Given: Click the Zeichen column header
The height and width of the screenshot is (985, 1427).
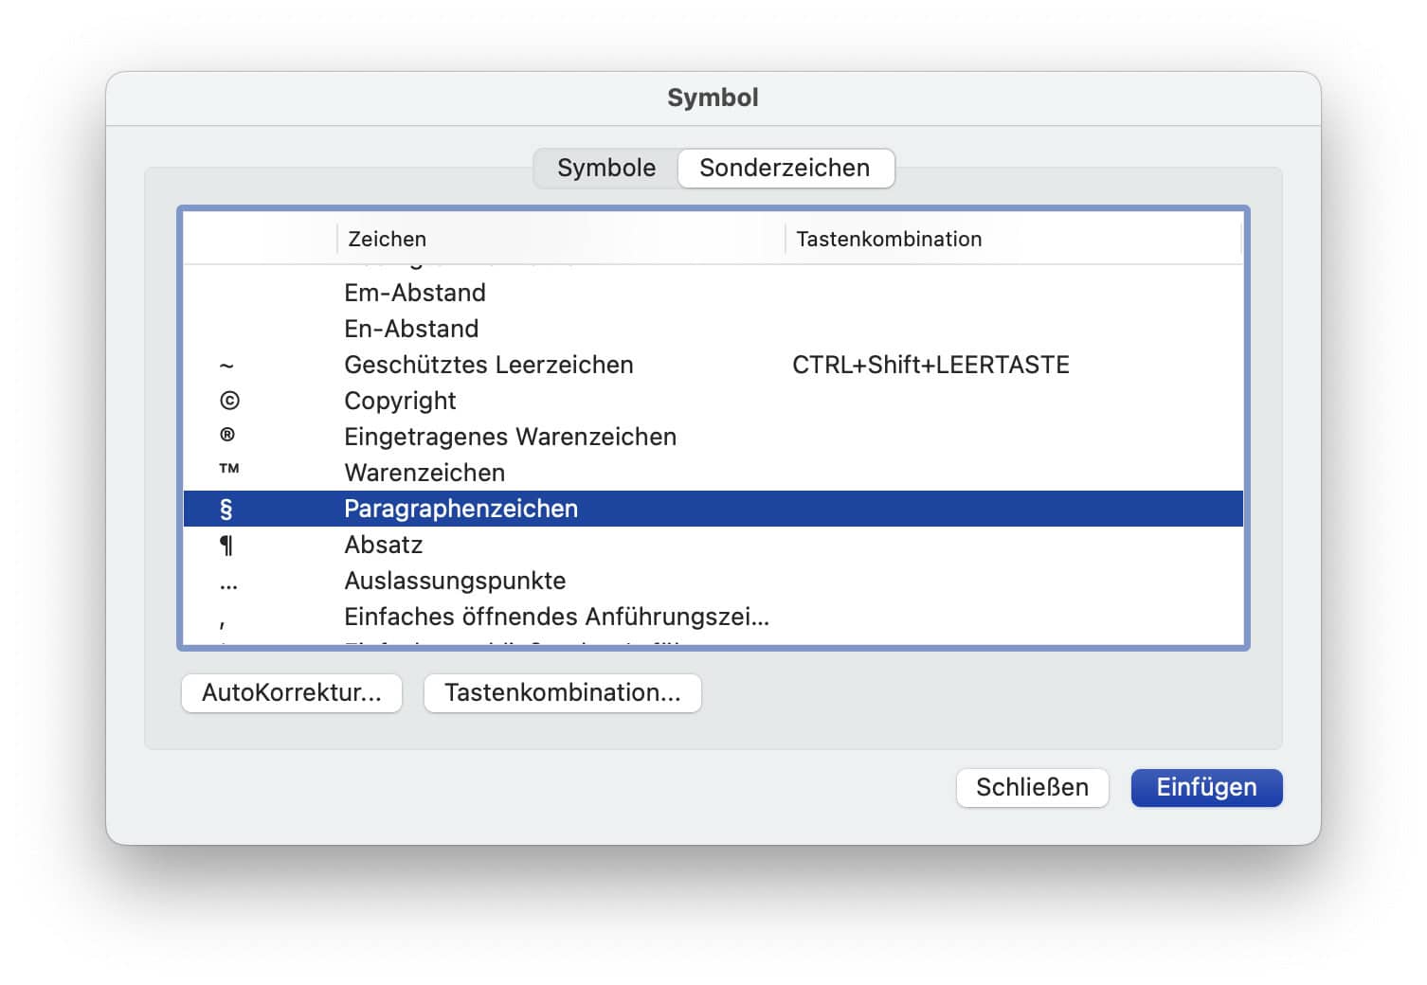Looking at the screenshot, I should click(x=384, y=239).
